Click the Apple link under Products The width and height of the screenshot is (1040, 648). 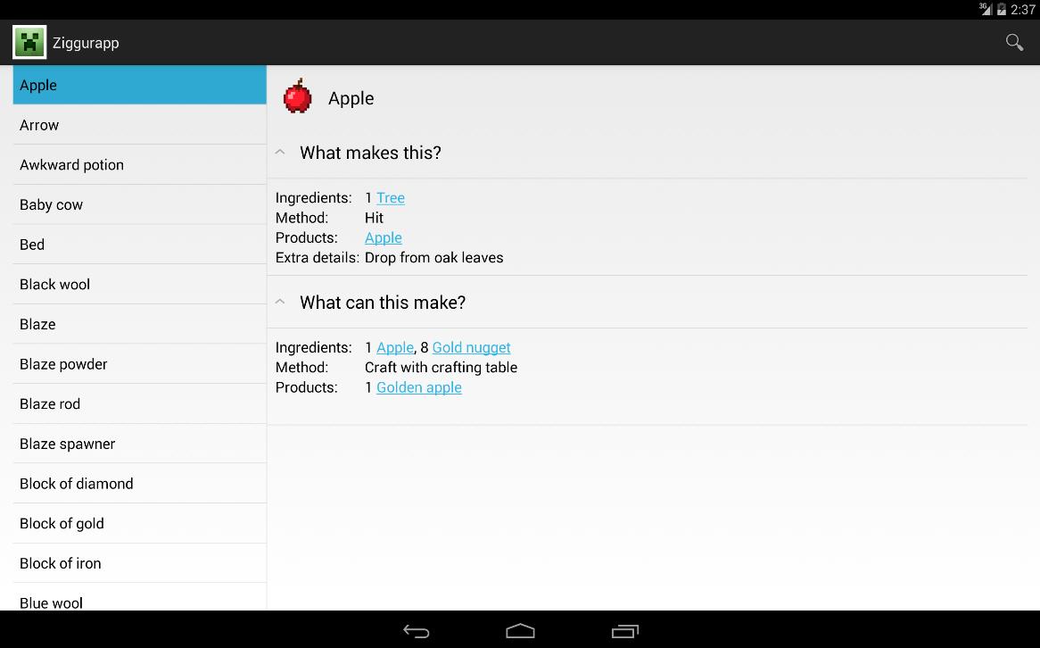[384, 238]
